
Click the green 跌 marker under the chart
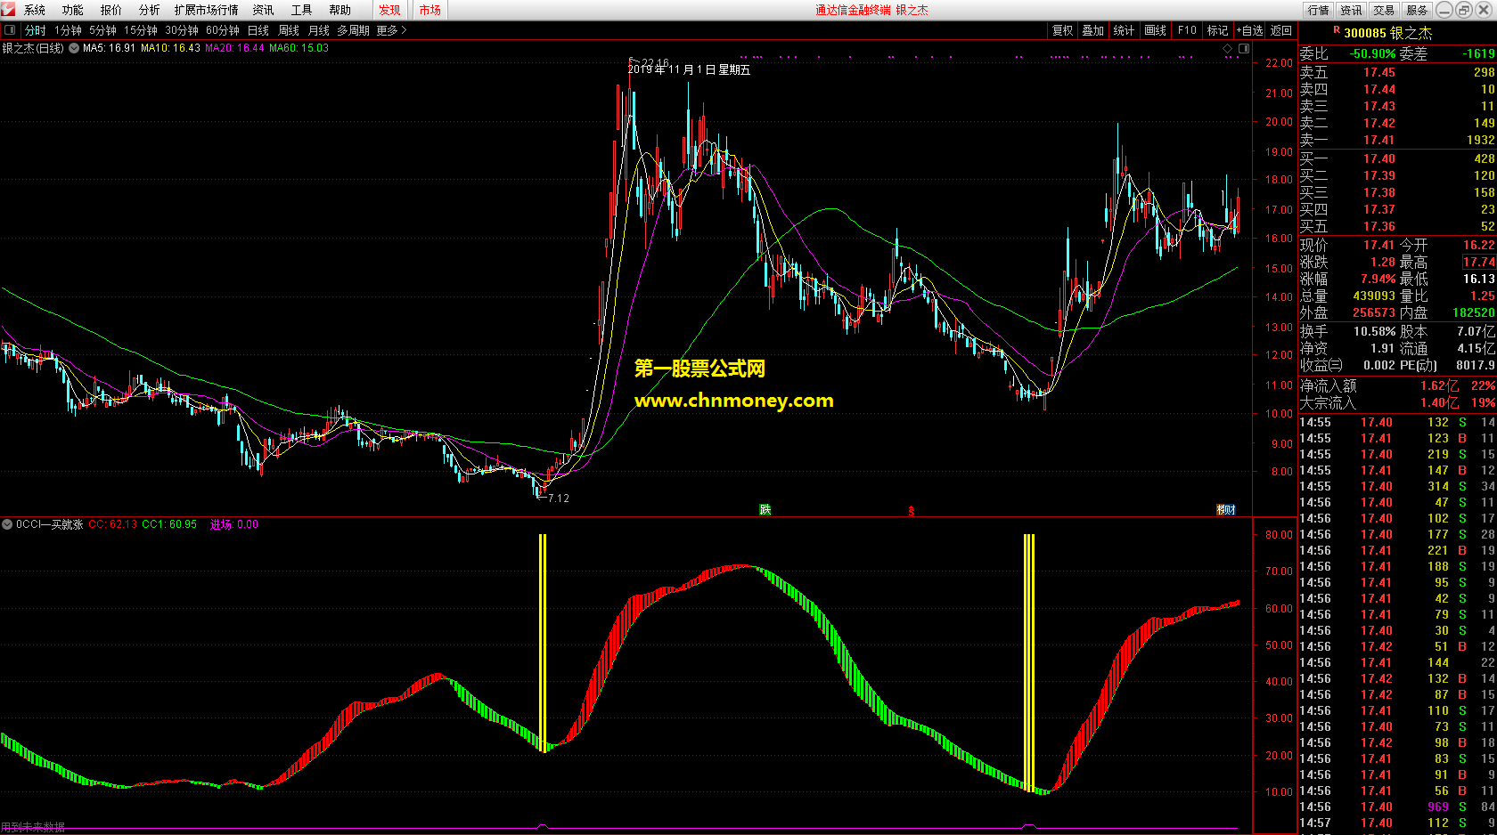(x=765, y=509)
